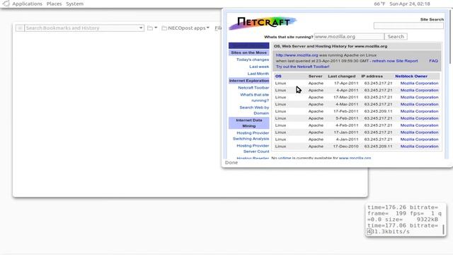Click the Server column header

coord(315,76)
